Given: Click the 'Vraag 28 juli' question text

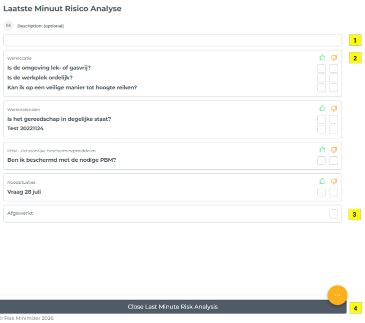Looking at the screenshot, I should [x=24, y=192].
